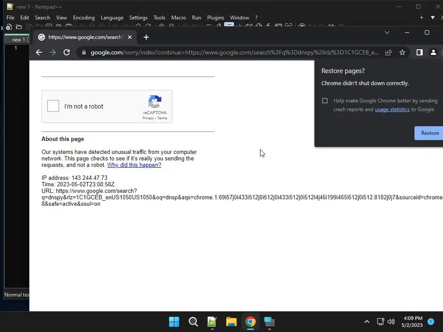
Task: Check the I'm not a robot box
Action: [x=53, y=106]
